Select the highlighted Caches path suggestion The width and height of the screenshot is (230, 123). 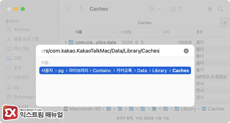click(x=115, y=71)
